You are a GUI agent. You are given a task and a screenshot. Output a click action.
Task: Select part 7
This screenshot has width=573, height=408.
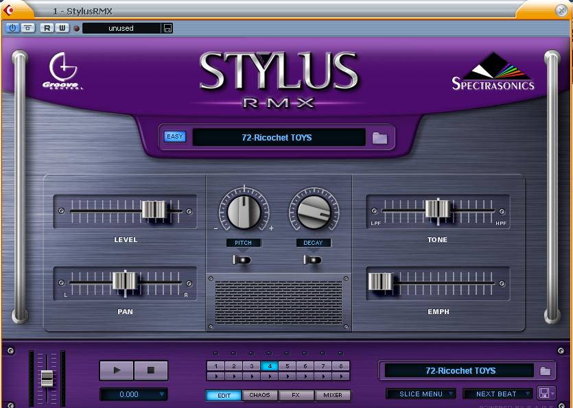323,366
